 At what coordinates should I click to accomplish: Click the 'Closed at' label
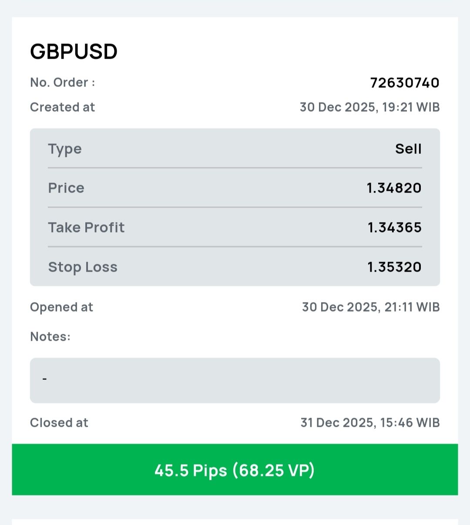pos(59,422)
